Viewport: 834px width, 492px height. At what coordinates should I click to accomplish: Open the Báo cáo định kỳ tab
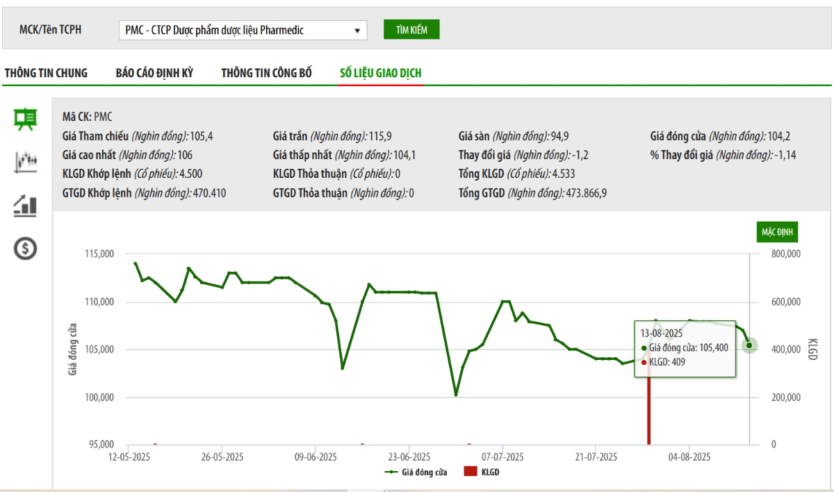coord(154,73)
